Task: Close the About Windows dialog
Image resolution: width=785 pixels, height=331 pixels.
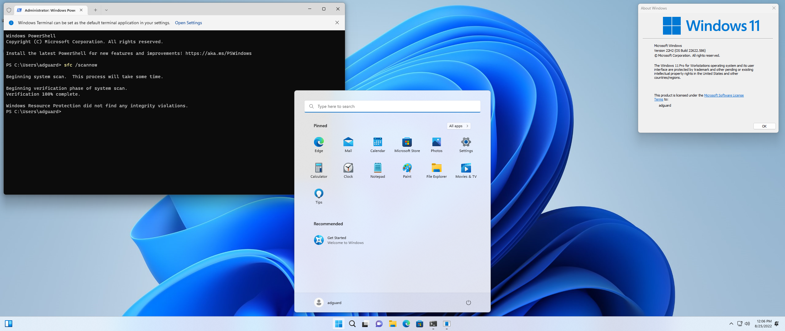Action: click(x=774, y=8)
